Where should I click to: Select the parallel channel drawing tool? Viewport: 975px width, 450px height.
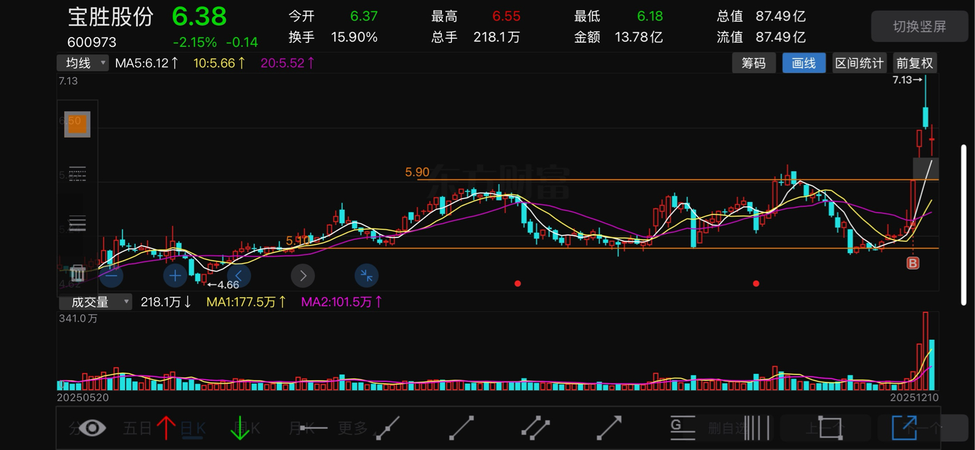(x=535, y=428)
